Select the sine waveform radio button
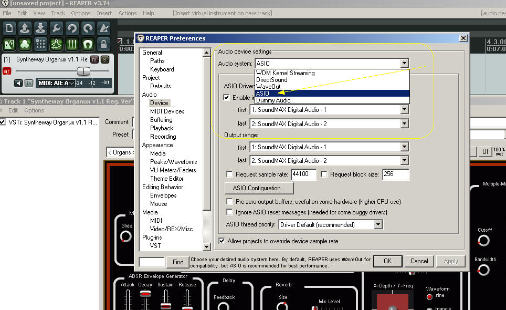The image size is (506, 310). click(429, 297)
